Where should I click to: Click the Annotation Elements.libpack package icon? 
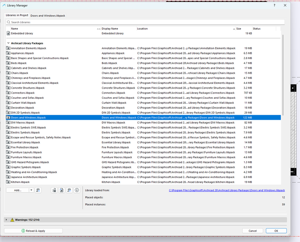click(8, 48)
